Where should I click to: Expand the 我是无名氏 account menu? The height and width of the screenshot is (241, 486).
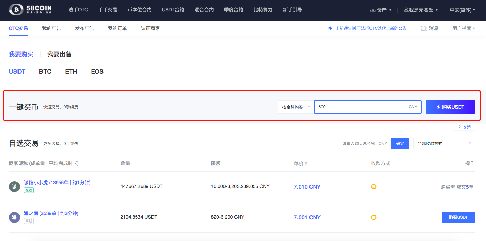pyautogui.click(x=421, y=10)
